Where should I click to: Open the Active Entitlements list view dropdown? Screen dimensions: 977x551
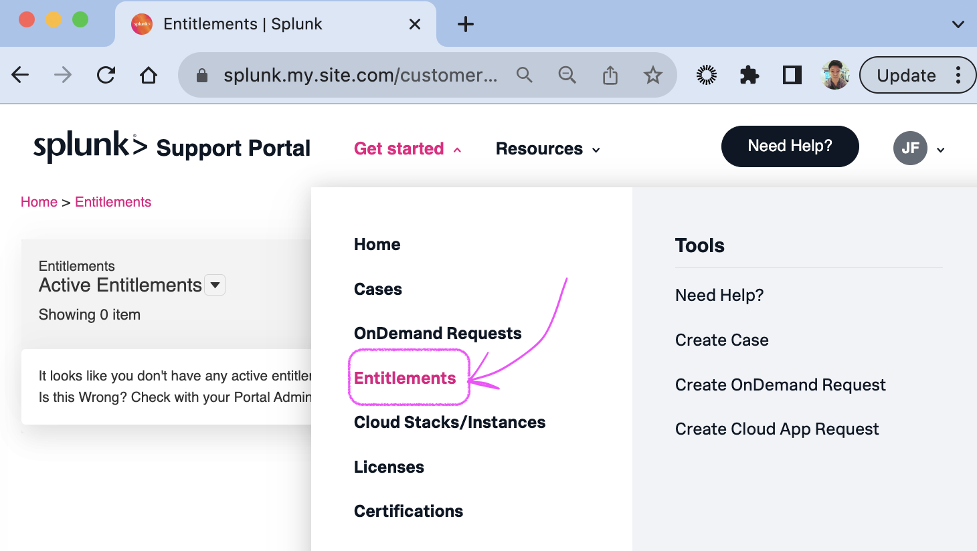coord(215,285)
